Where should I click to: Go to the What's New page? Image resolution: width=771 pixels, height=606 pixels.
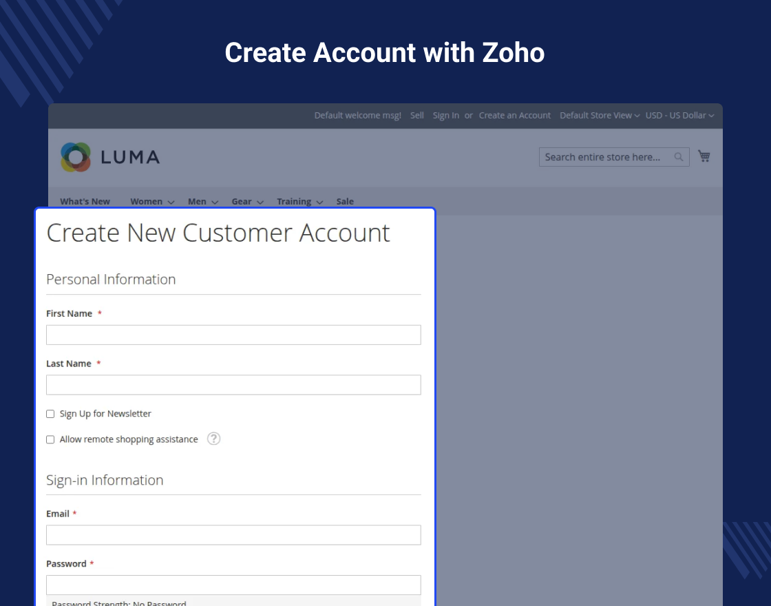pos(85,201)
